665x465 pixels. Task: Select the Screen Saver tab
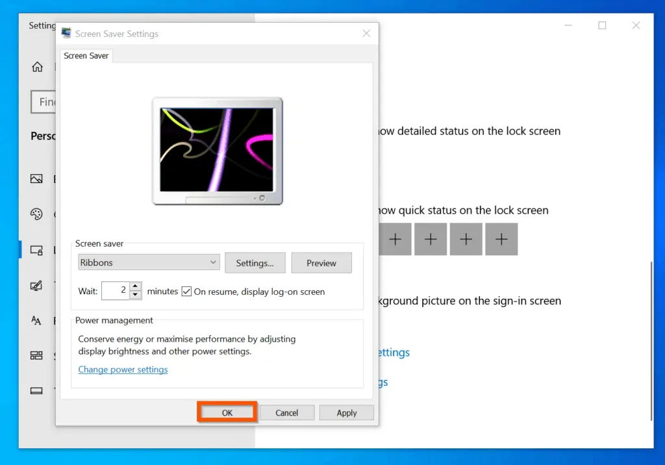[86, 56]
